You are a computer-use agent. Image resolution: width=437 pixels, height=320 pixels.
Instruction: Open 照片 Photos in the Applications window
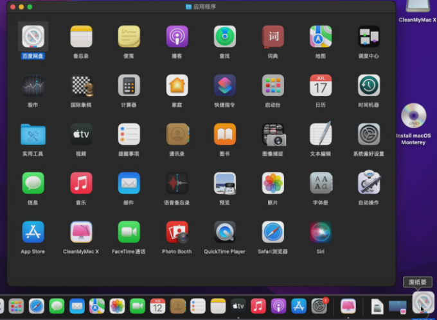(273, 183)
